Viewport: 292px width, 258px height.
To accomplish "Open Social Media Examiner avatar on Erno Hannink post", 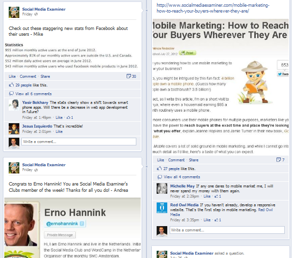I will tap(14, 168).
